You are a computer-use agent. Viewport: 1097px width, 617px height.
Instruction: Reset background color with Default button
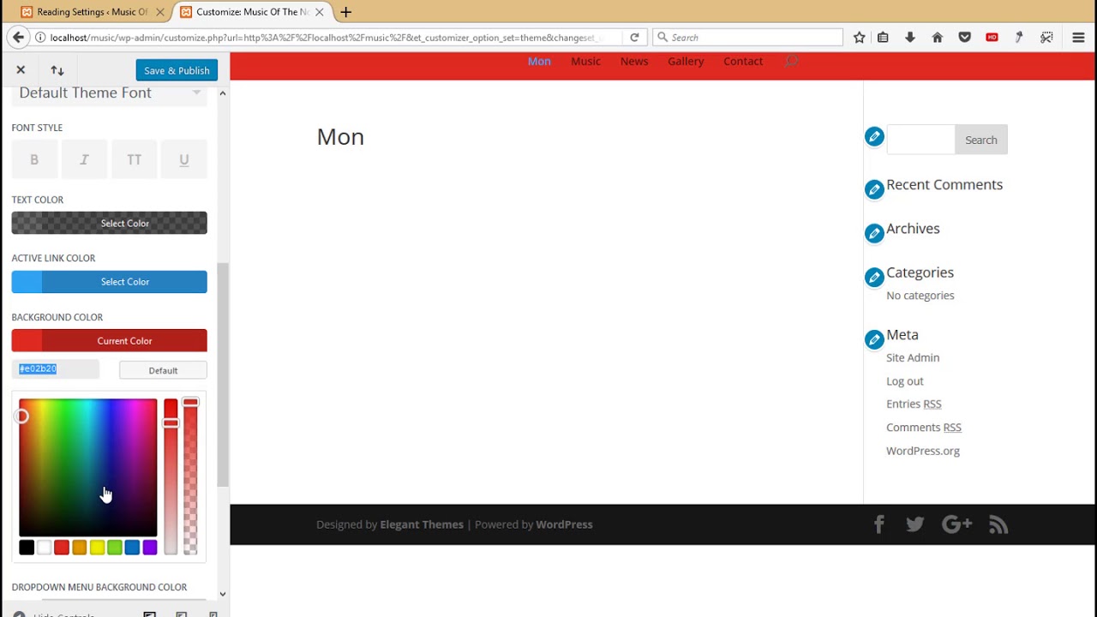[x=163, y=370]
